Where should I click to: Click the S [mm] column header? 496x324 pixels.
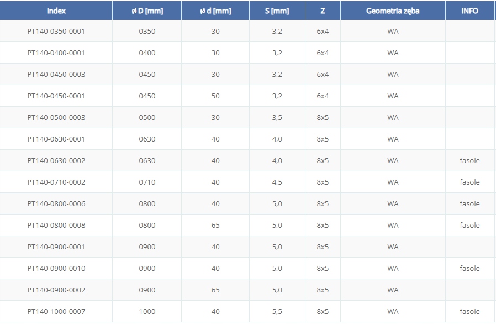[x=277, y=11]
